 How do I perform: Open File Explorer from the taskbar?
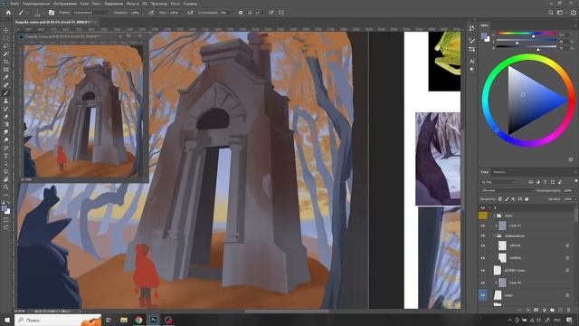tap(124, 320)
